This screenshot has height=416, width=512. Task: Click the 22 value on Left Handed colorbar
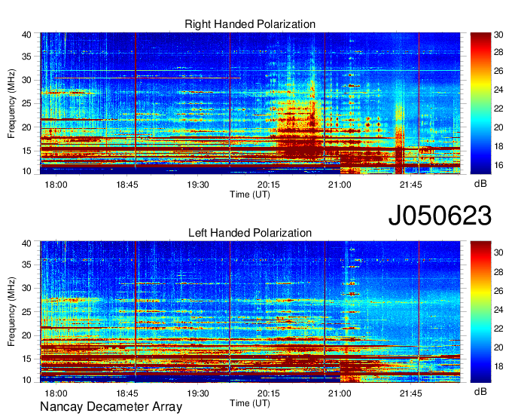[498, 329]
